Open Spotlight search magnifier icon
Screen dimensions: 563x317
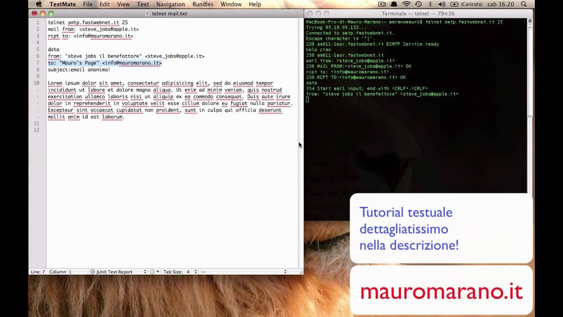tap(523, 4)
